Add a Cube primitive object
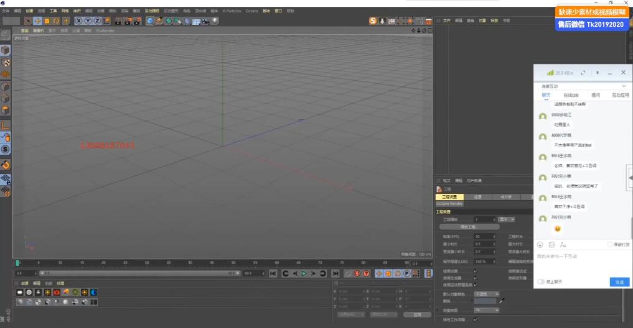The width and height of the screenshot is (633, 328). point(150,21)
